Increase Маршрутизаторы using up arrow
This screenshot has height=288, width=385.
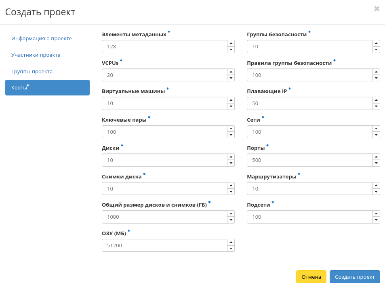click(x=376, y=185)
